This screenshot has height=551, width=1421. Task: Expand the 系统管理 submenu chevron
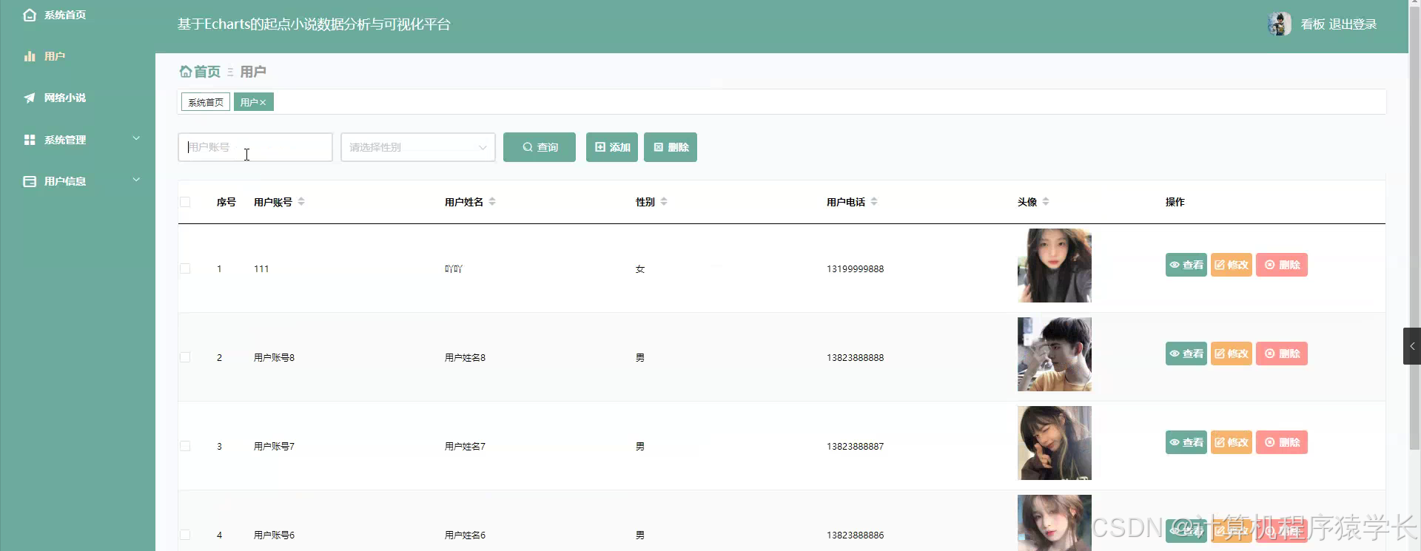pos(136,138)
